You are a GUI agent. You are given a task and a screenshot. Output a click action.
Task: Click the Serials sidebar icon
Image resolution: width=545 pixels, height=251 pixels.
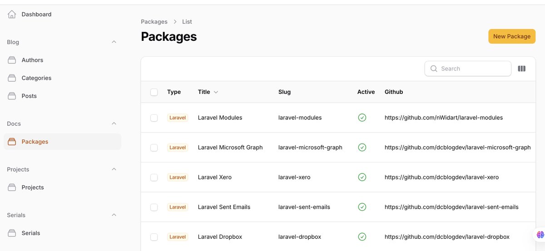pyautogui.click(x=12, y=233)
